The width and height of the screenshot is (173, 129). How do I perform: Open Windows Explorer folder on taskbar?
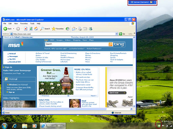point(25,126)
